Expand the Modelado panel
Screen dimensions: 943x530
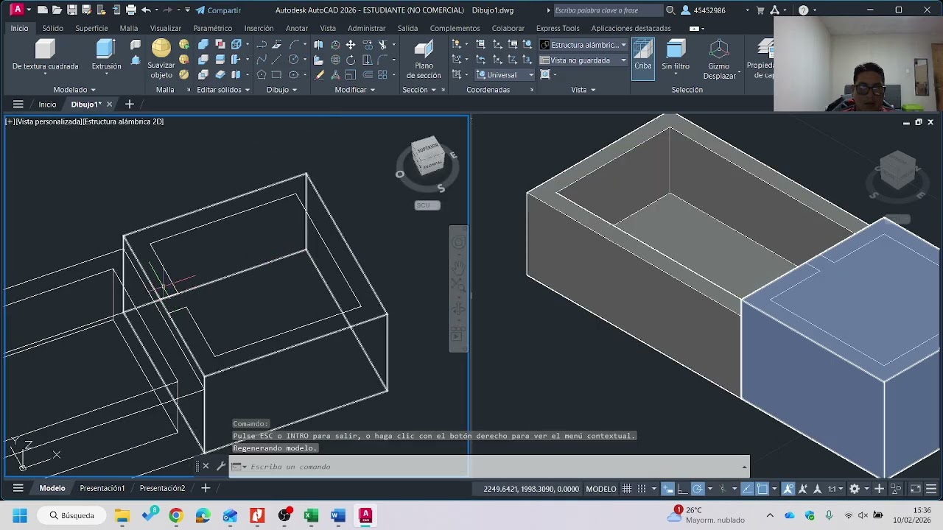[74, 90]
